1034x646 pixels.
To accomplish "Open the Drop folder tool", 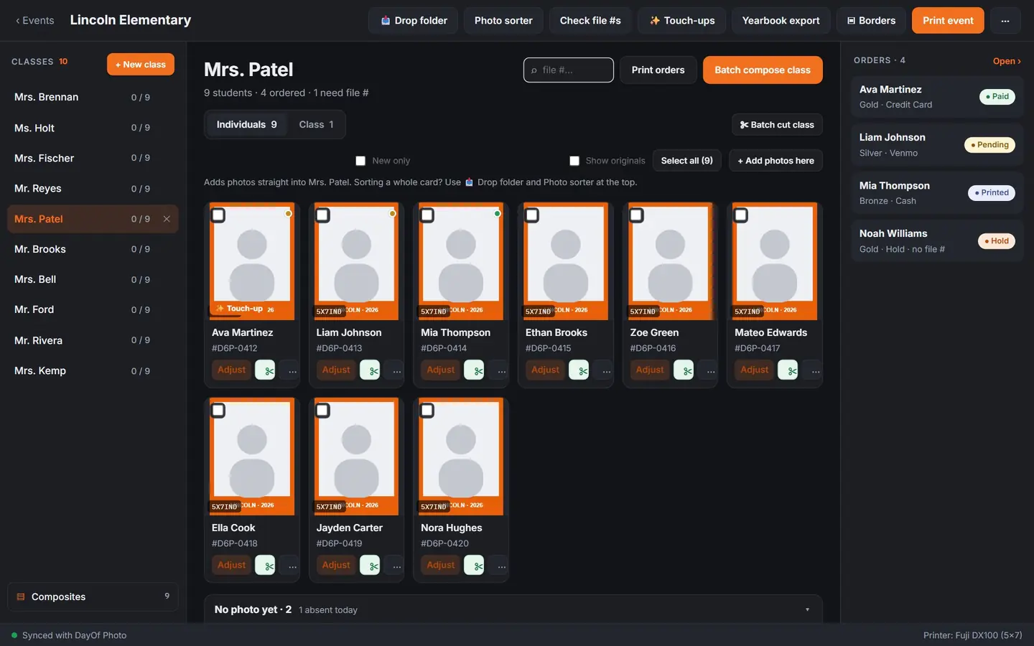I will [x=414, y=21].
